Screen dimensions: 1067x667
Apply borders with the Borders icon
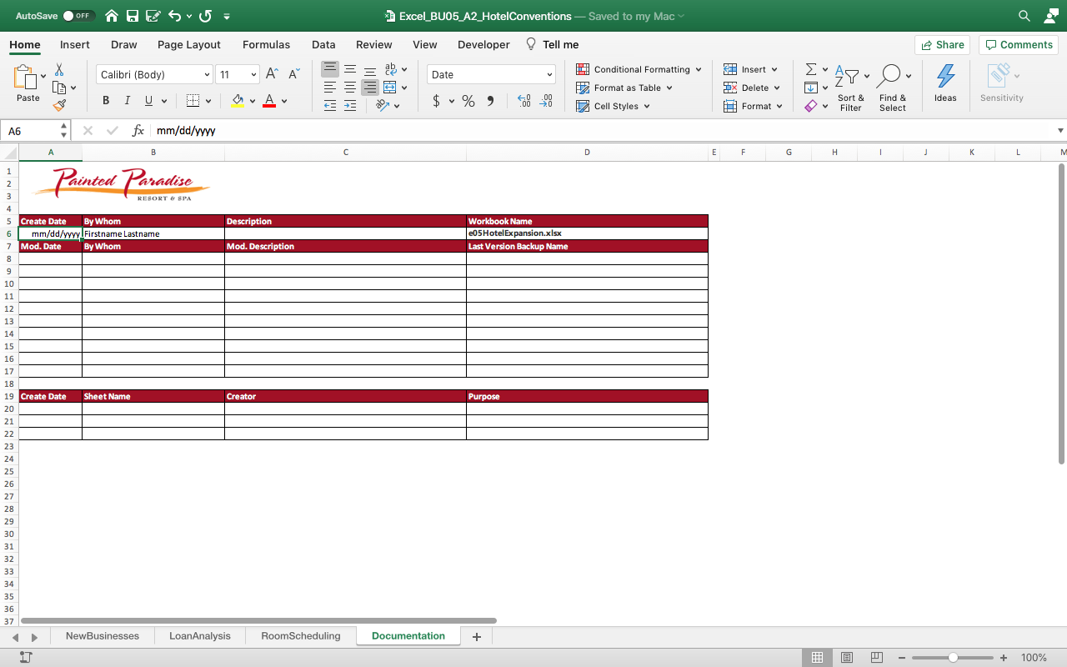pyautogui.click(x=193, y=101)
